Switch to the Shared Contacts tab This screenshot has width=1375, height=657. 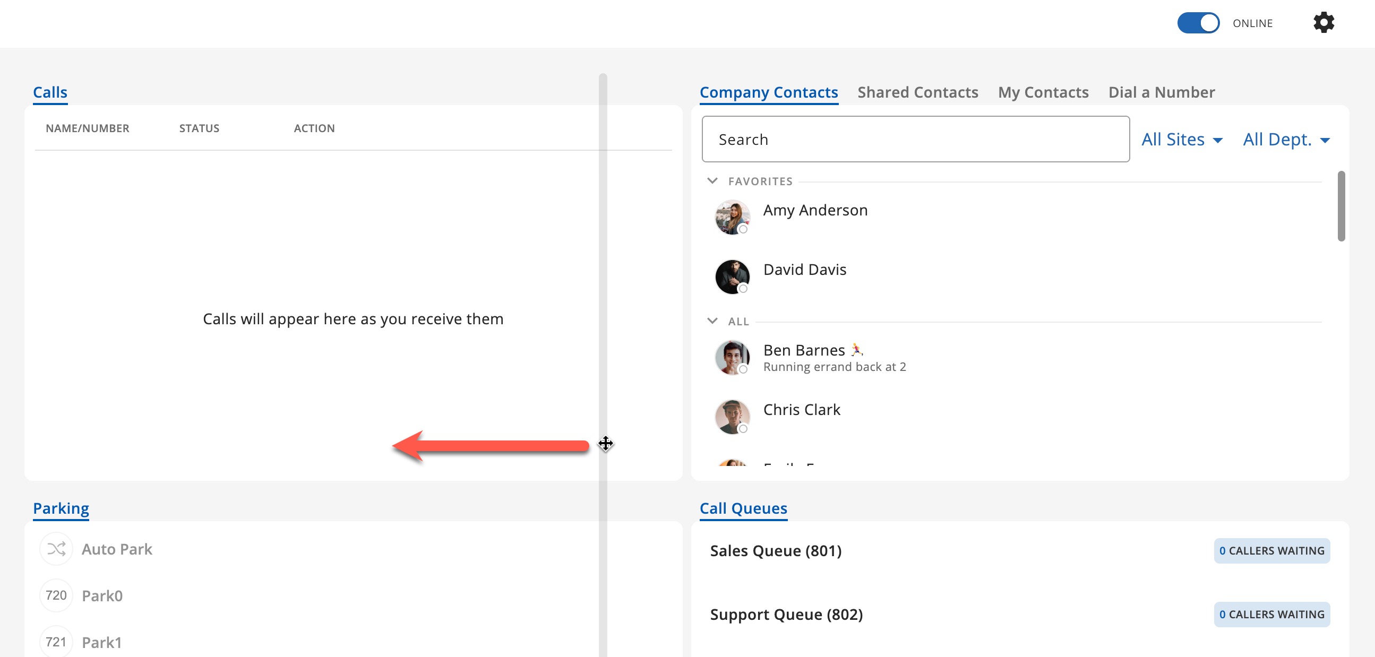[917, 92]
